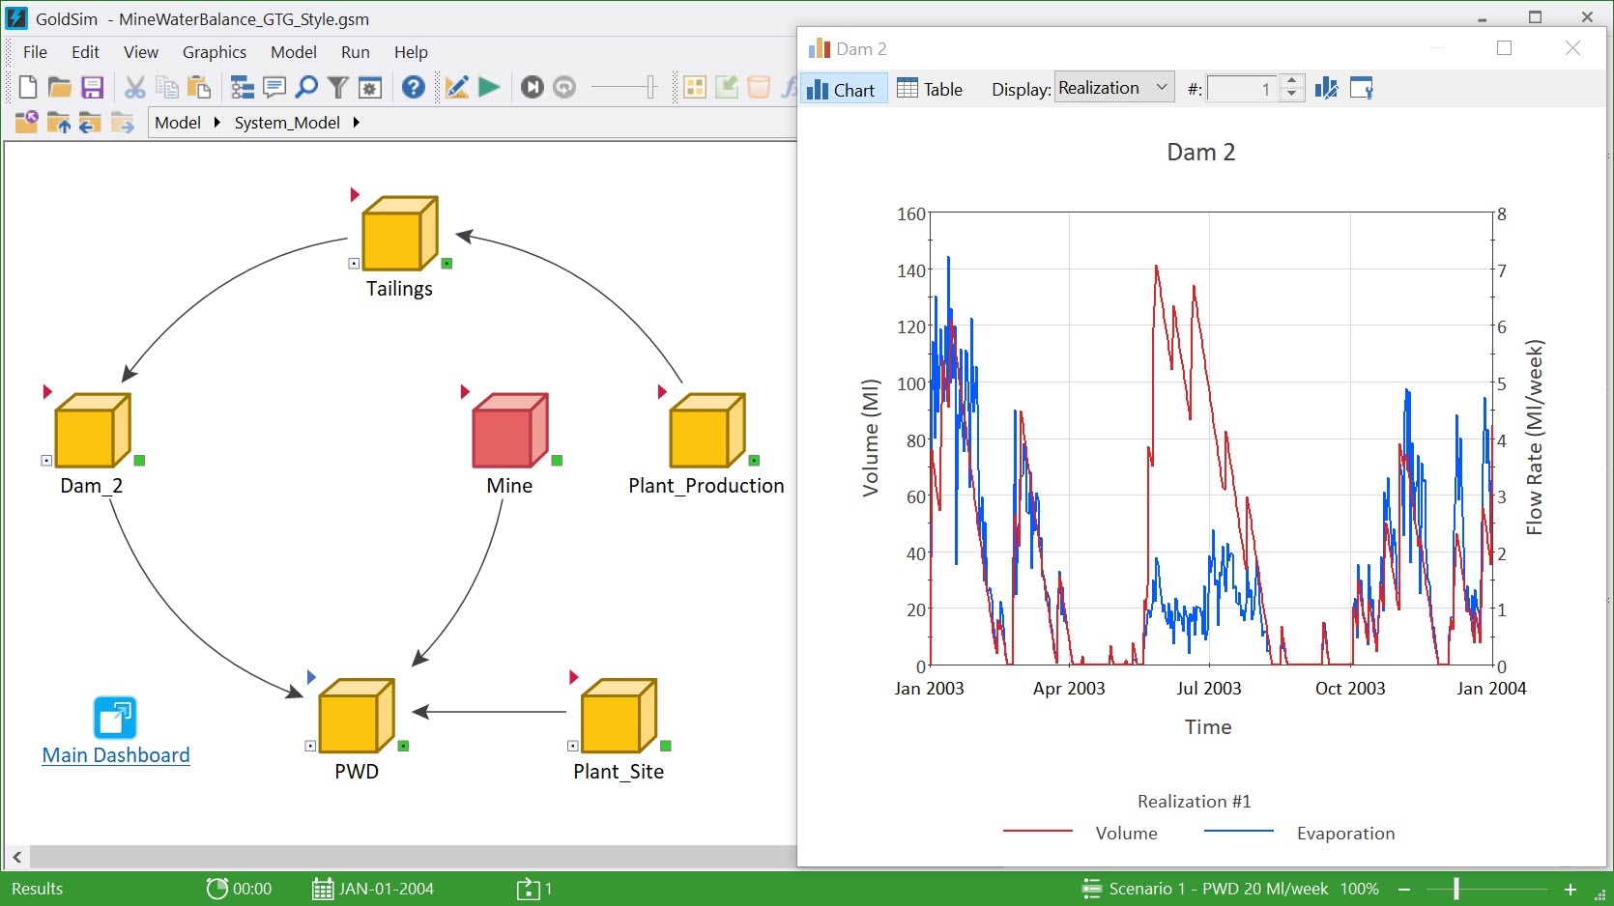
Task: Open the Graphics menu
Action: [215, 52]
